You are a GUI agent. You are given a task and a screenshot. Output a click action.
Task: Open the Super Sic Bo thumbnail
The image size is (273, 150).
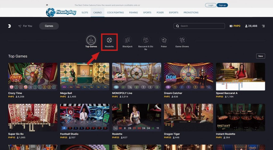[33, 117]
